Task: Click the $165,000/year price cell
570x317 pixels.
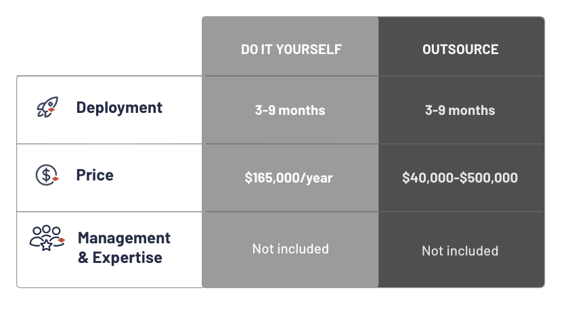Action: pos(288,178)
